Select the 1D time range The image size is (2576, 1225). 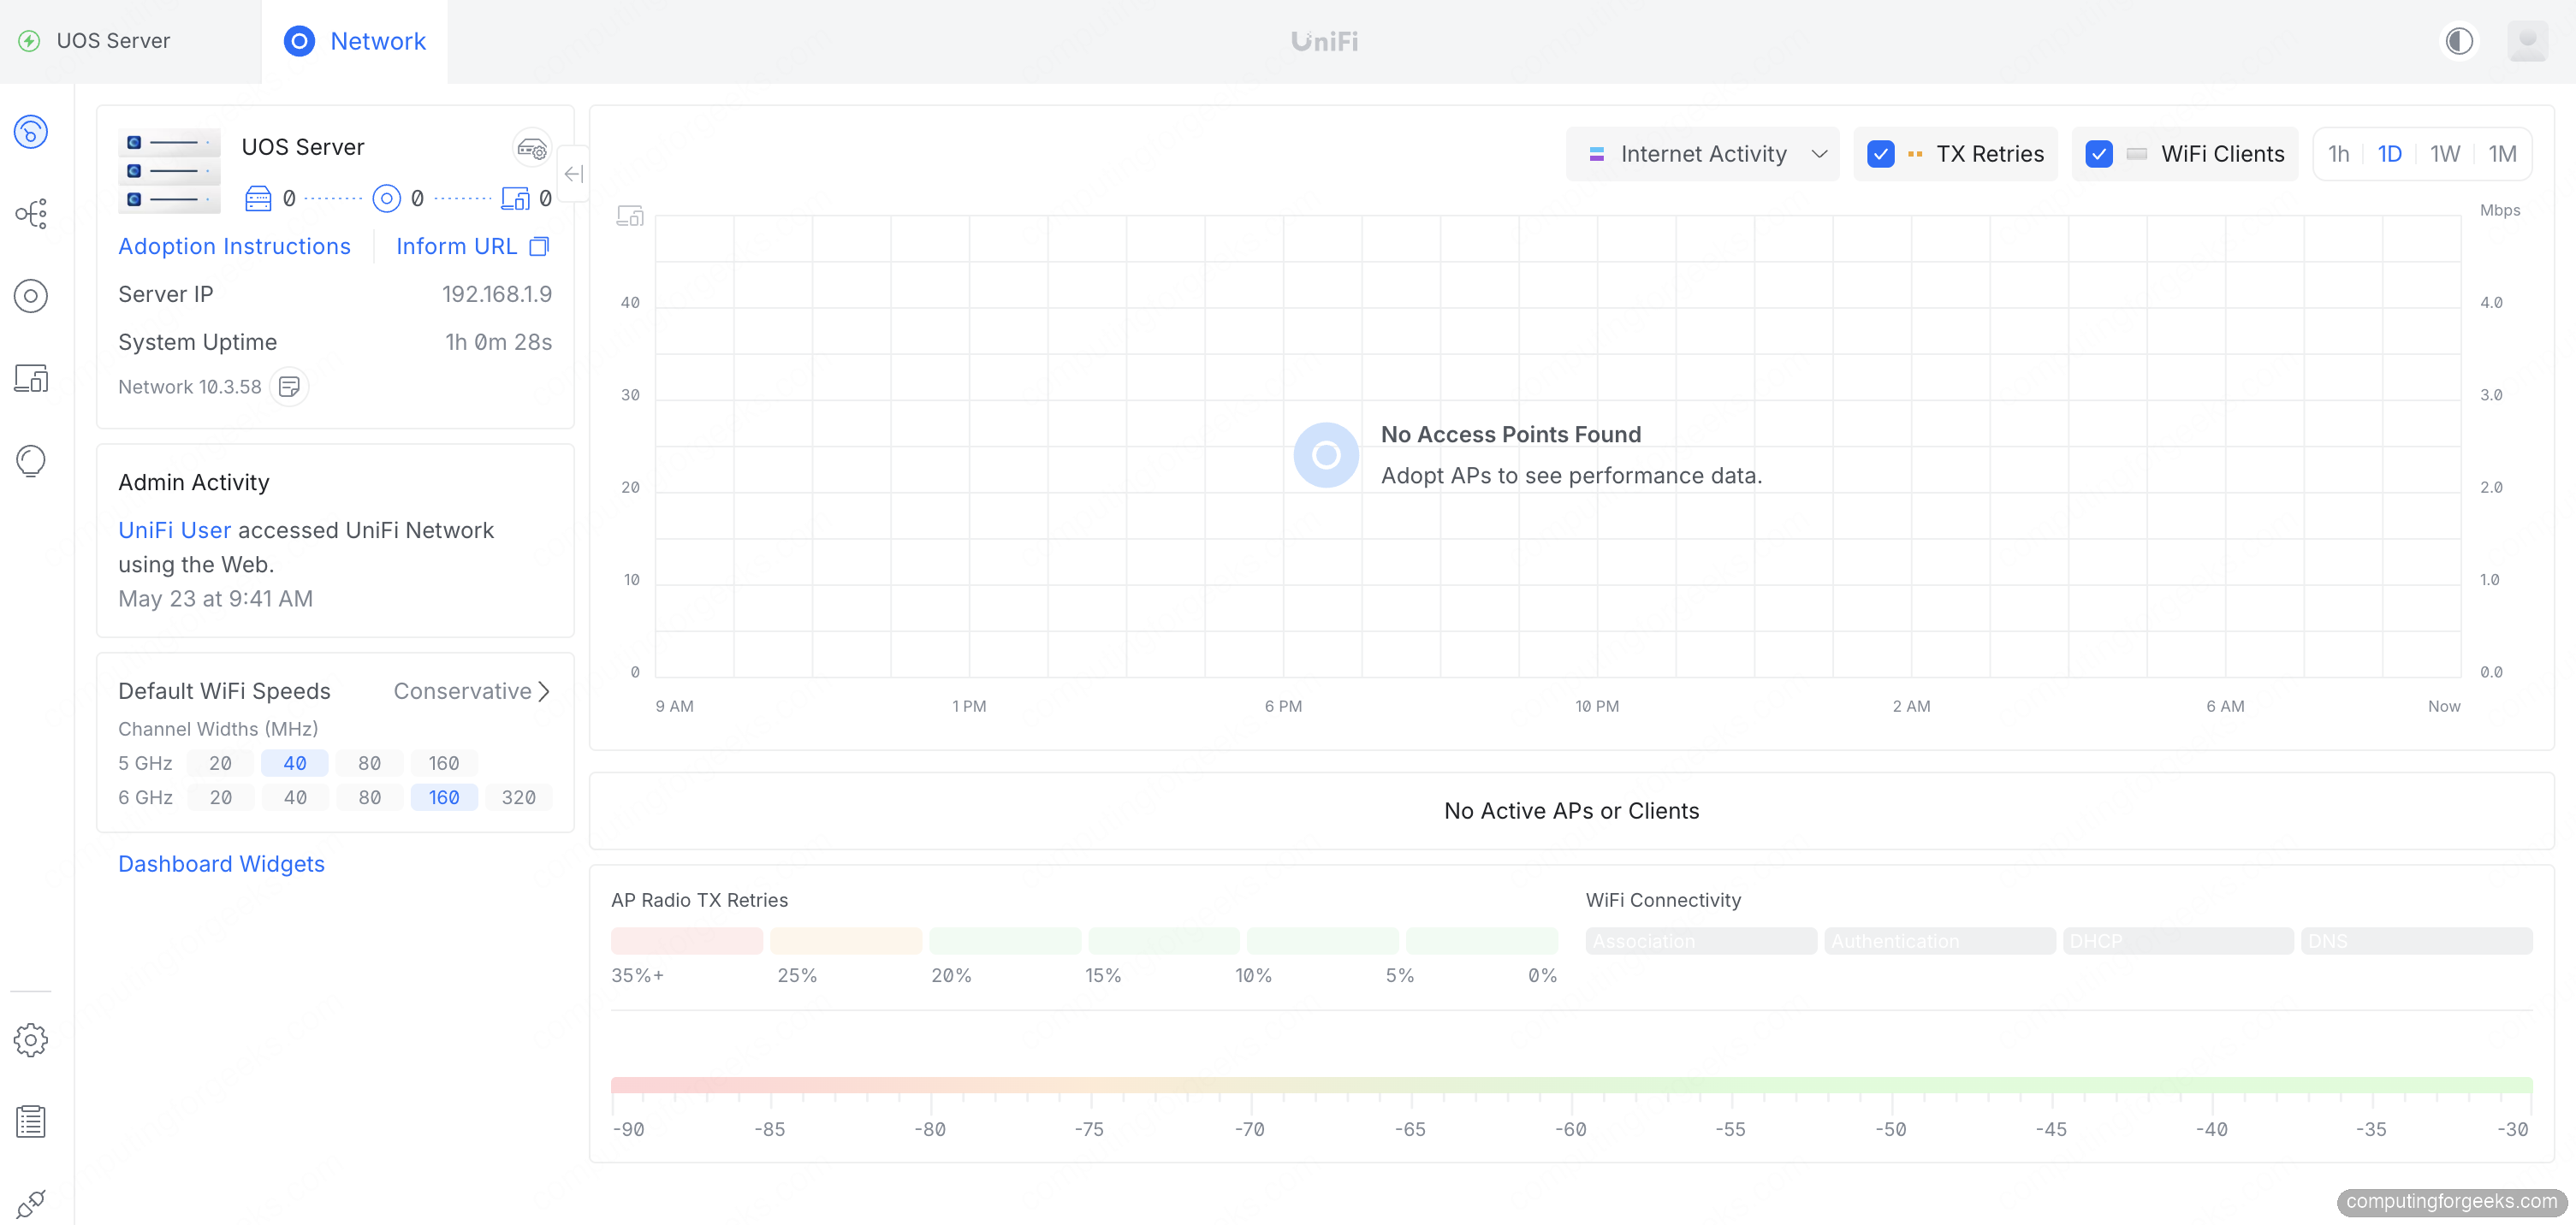(x=2389, y=154)
